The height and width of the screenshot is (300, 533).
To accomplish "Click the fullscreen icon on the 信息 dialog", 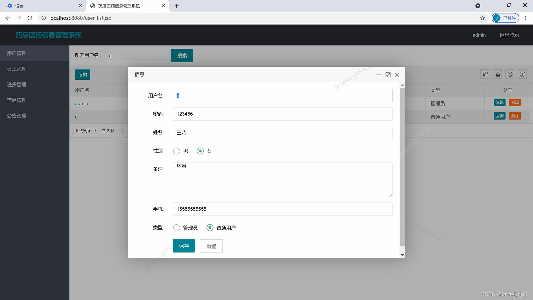I will coord(388,75).
